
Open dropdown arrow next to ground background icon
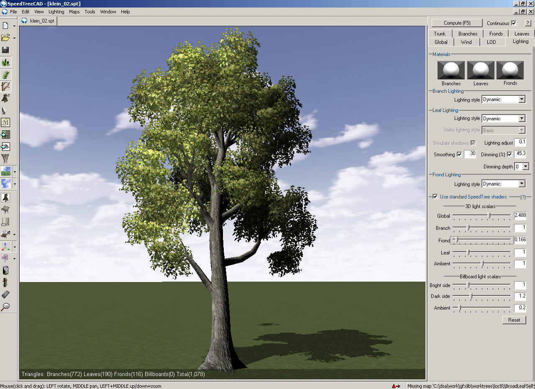pyautogui.click(x=14, y=171)
